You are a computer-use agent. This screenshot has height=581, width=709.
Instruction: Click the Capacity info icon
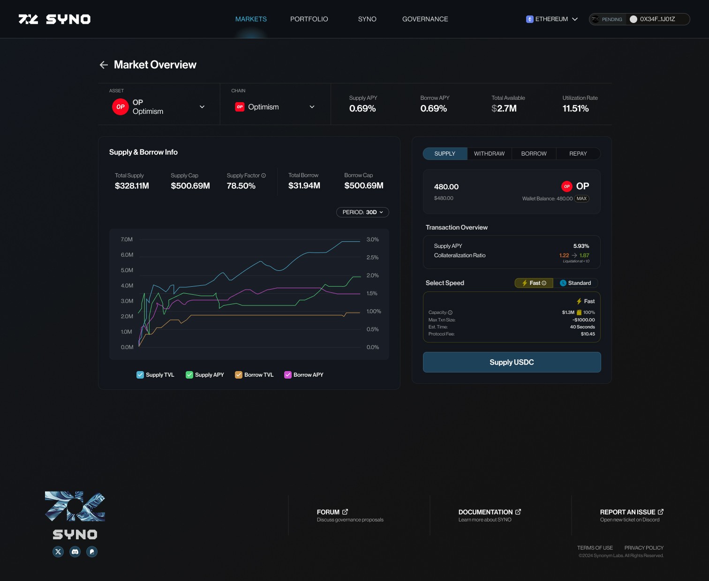[450, 313]
